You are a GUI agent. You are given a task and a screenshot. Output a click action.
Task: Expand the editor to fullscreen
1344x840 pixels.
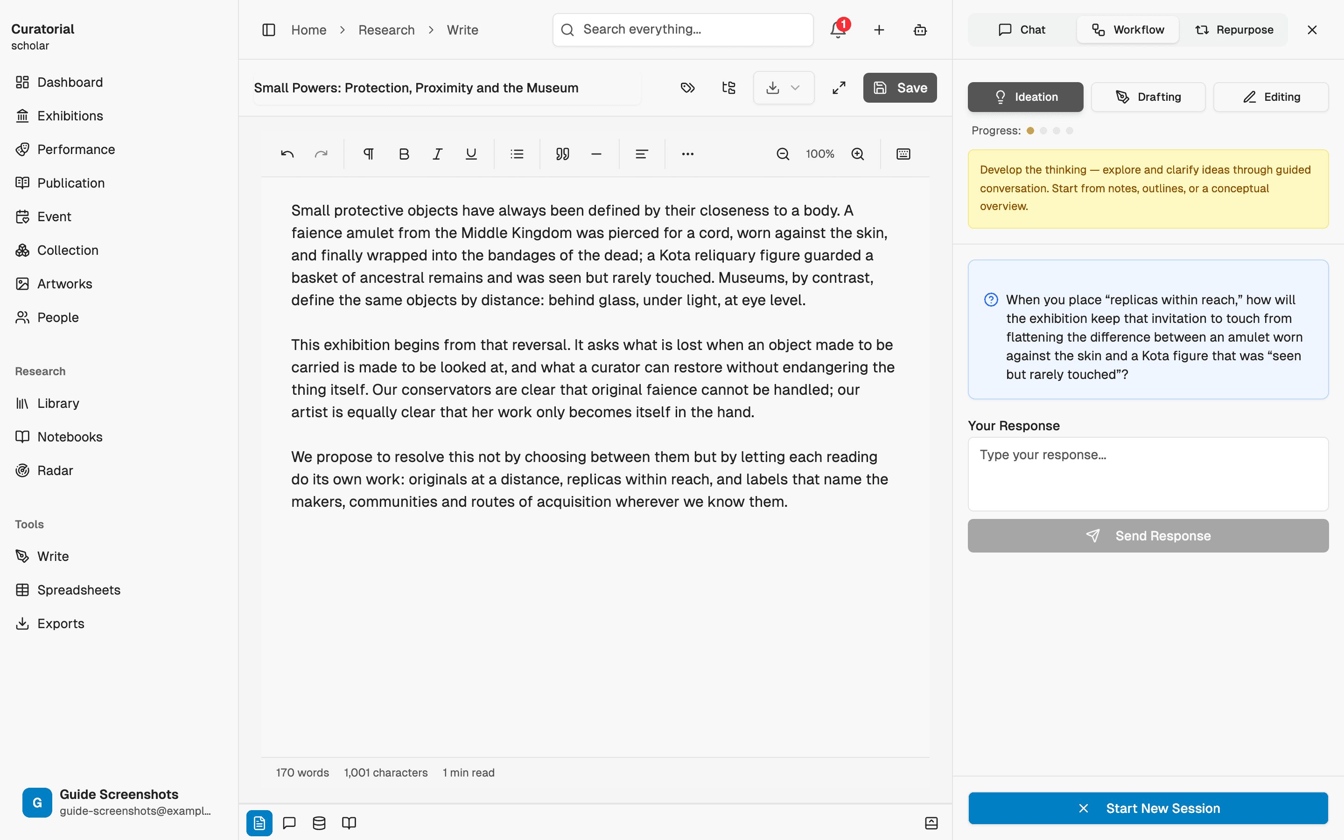pos(839,88)
